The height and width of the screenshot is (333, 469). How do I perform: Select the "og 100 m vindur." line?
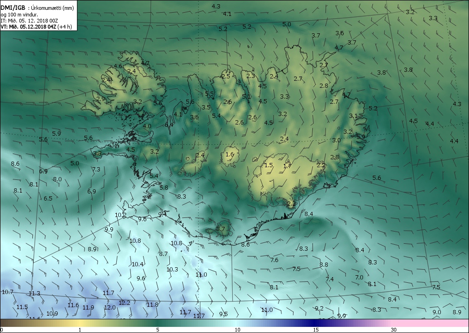pyautogui.click(x=19, y=15)
